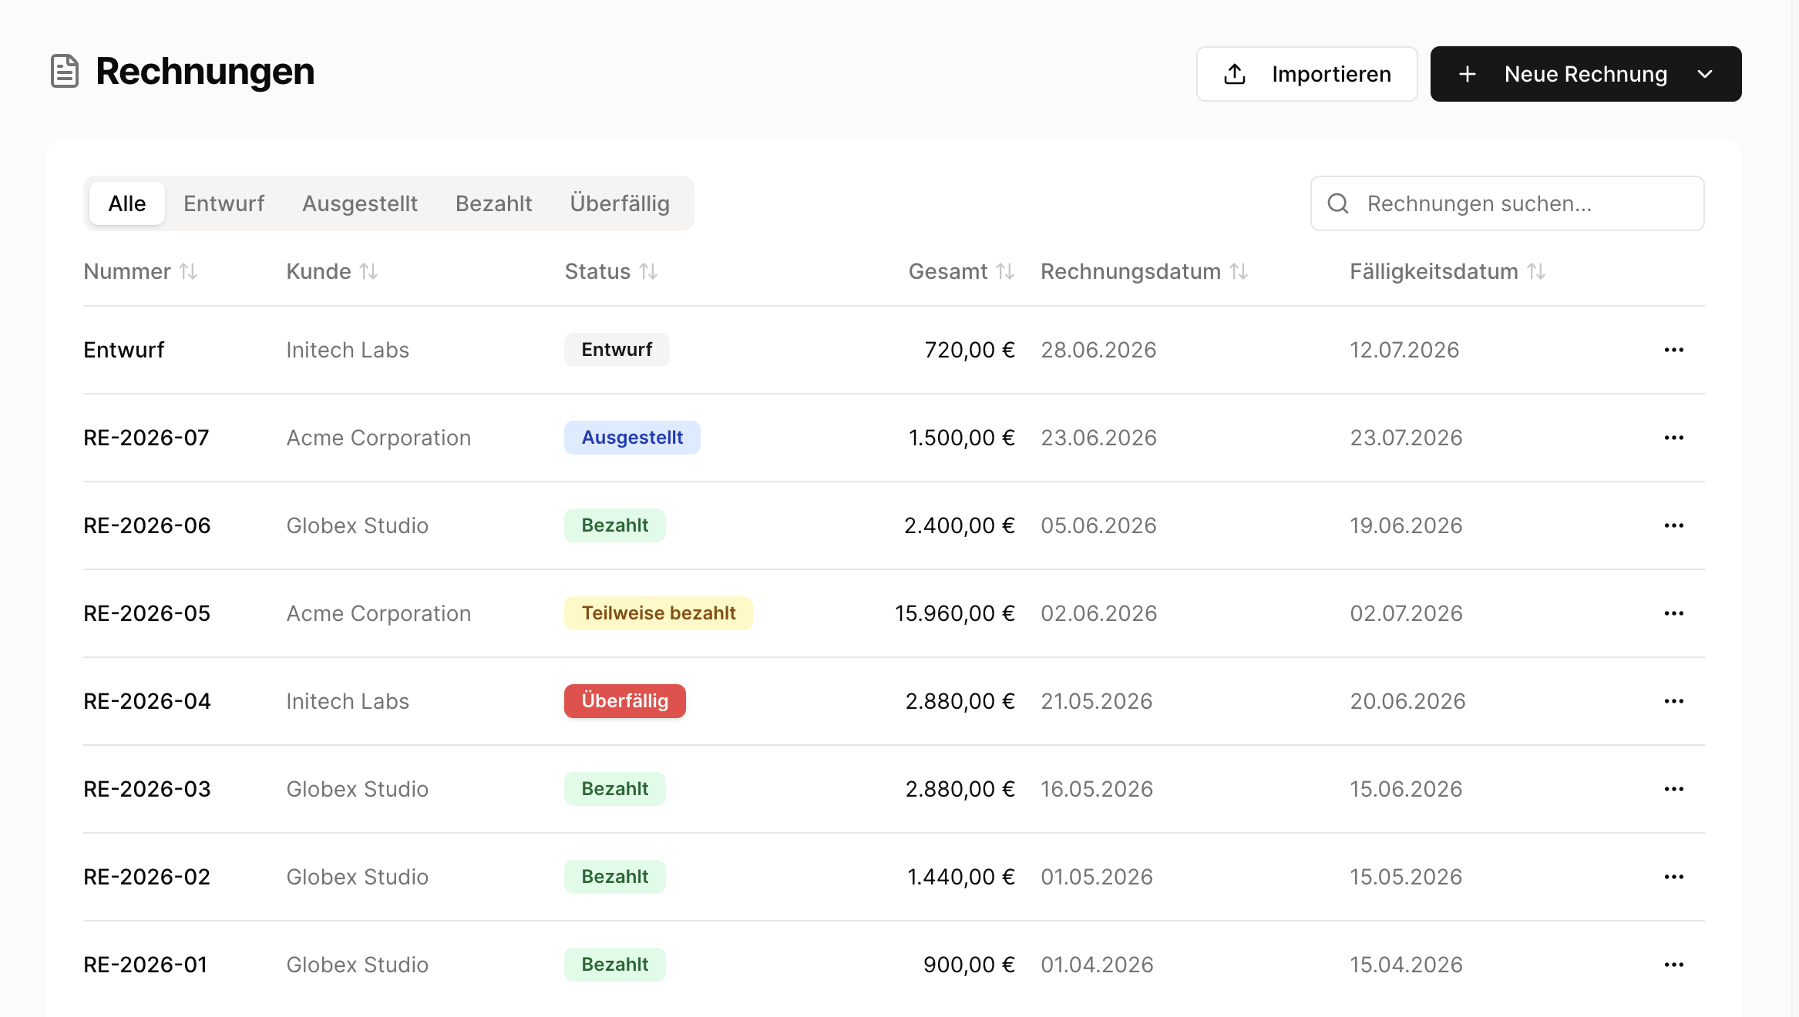Image resolution: width=1799 pixels, height=1017 pixels.
Task: Click the search magnifier icon
Action: point(1338,203)
